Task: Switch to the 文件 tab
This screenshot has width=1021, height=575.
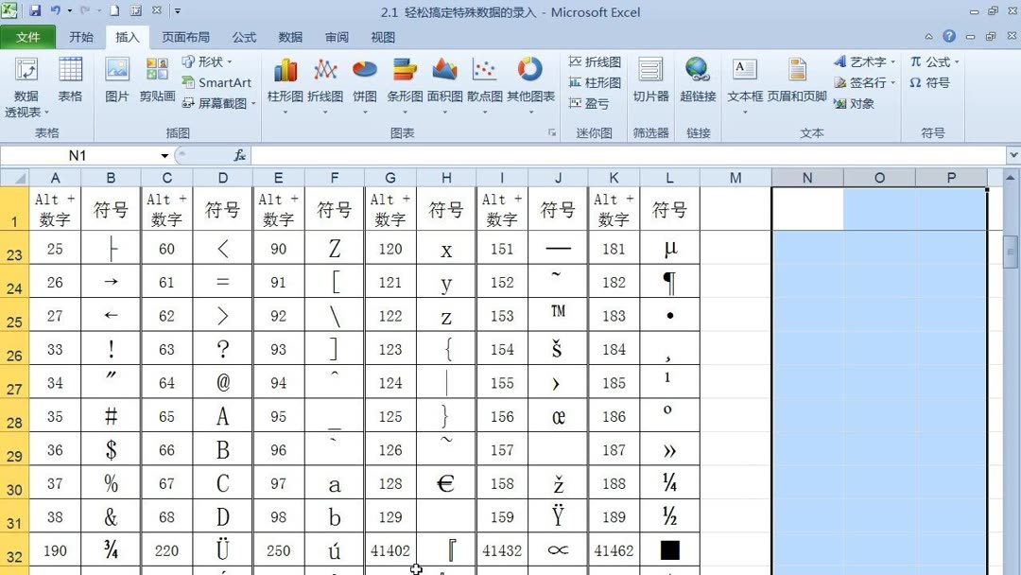Action: coord(28,37)
